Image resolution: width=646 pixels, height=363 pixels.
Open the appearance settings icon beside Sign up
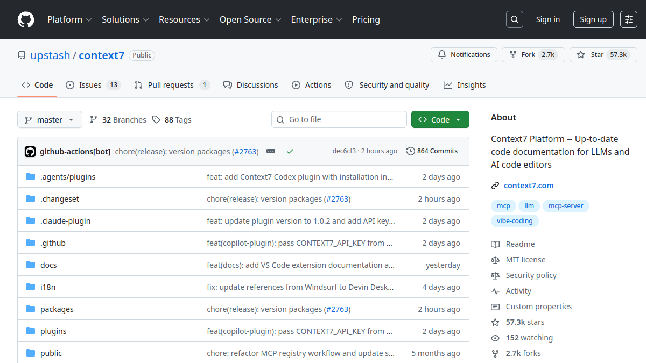[x=629, y=19]
